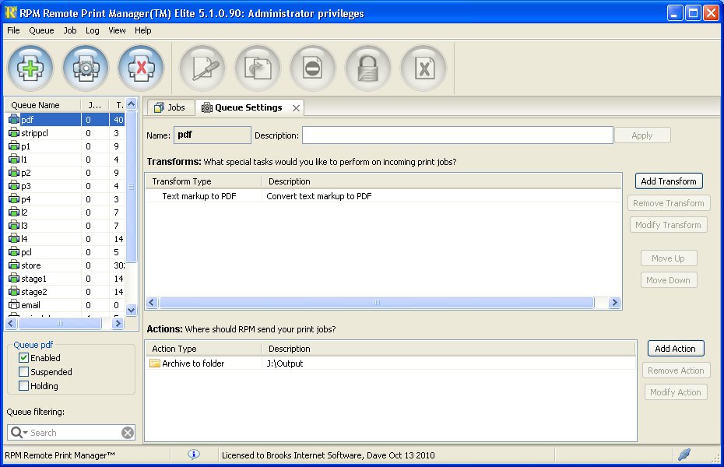This screenshot has height=467, width=724.
Task: Check the Holding checkbox
Action: pos(23,386)
